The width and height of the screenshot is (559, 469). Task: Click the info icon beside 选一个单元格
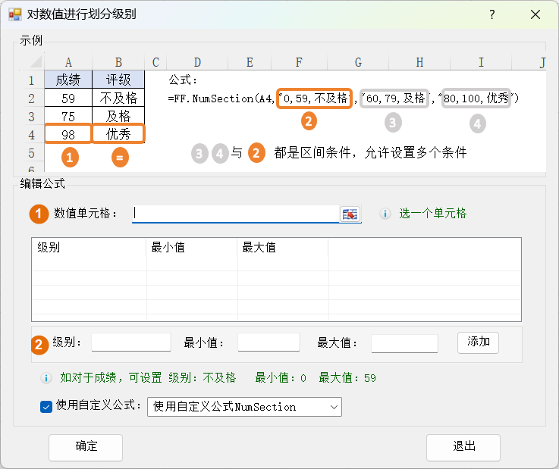pos(385,214)
